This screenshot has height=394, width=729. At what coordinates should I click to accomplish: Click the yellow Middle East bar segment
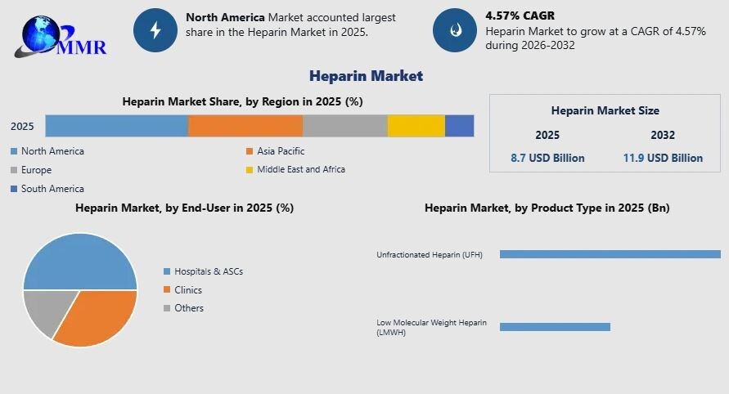pyautogui.click(x=416, y=126)
